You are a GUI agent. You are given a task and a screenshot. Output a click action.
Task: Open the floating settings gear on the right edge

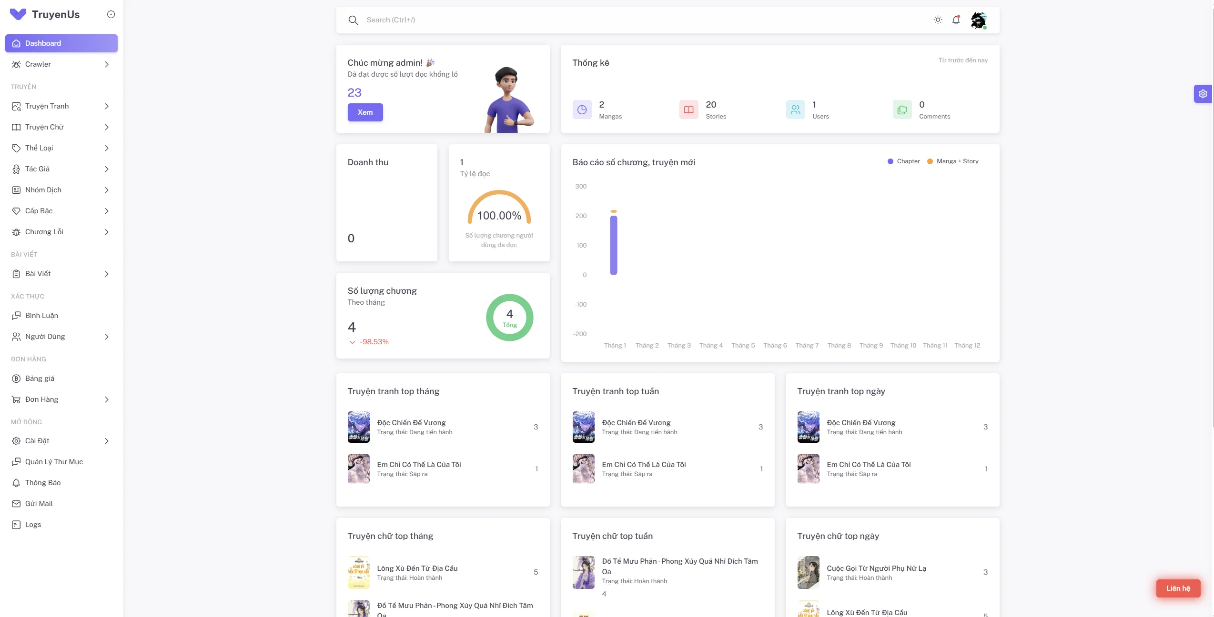(x=1203, y=93)
